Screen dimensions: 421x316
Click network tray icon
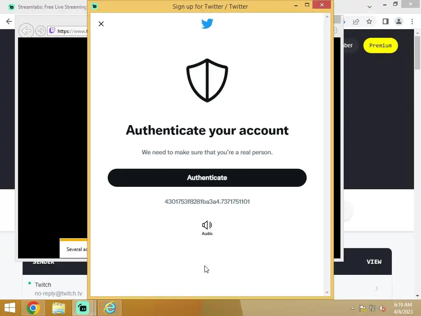(x=372, y=308)
